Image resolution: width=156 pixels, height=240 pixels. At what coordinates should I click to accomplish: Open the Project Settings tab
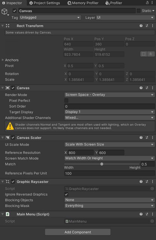pos(44,3)
